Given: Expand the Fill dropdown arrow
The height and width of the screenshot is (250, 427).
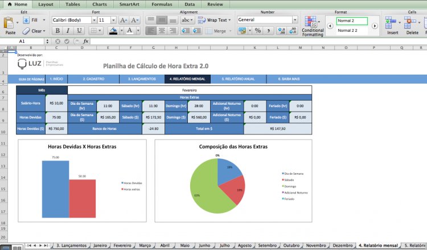Looking at the screenshot, I should coord(44,20).
